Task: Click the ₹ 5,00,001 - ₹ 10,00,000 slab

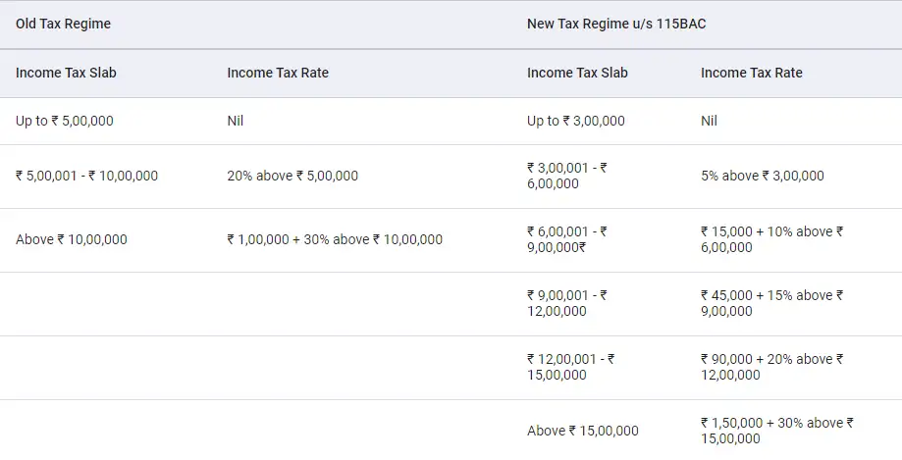Action: click(86, 176)
